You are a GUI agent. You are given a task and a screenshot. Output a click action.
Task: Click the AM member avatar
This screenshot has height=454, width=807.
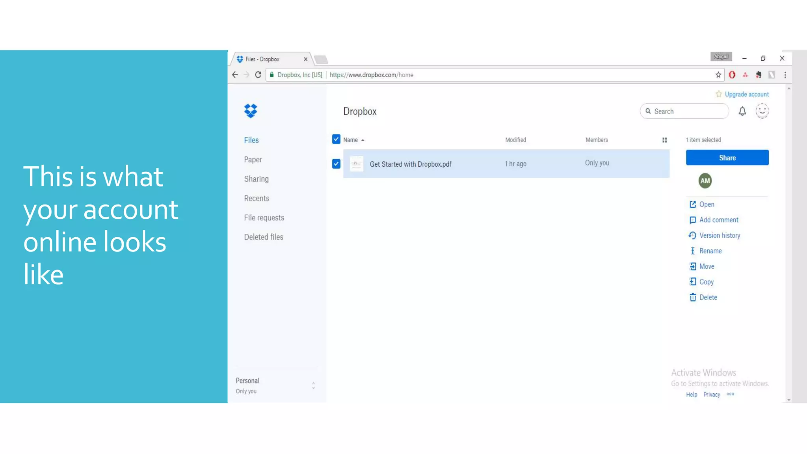coord(705,181)
